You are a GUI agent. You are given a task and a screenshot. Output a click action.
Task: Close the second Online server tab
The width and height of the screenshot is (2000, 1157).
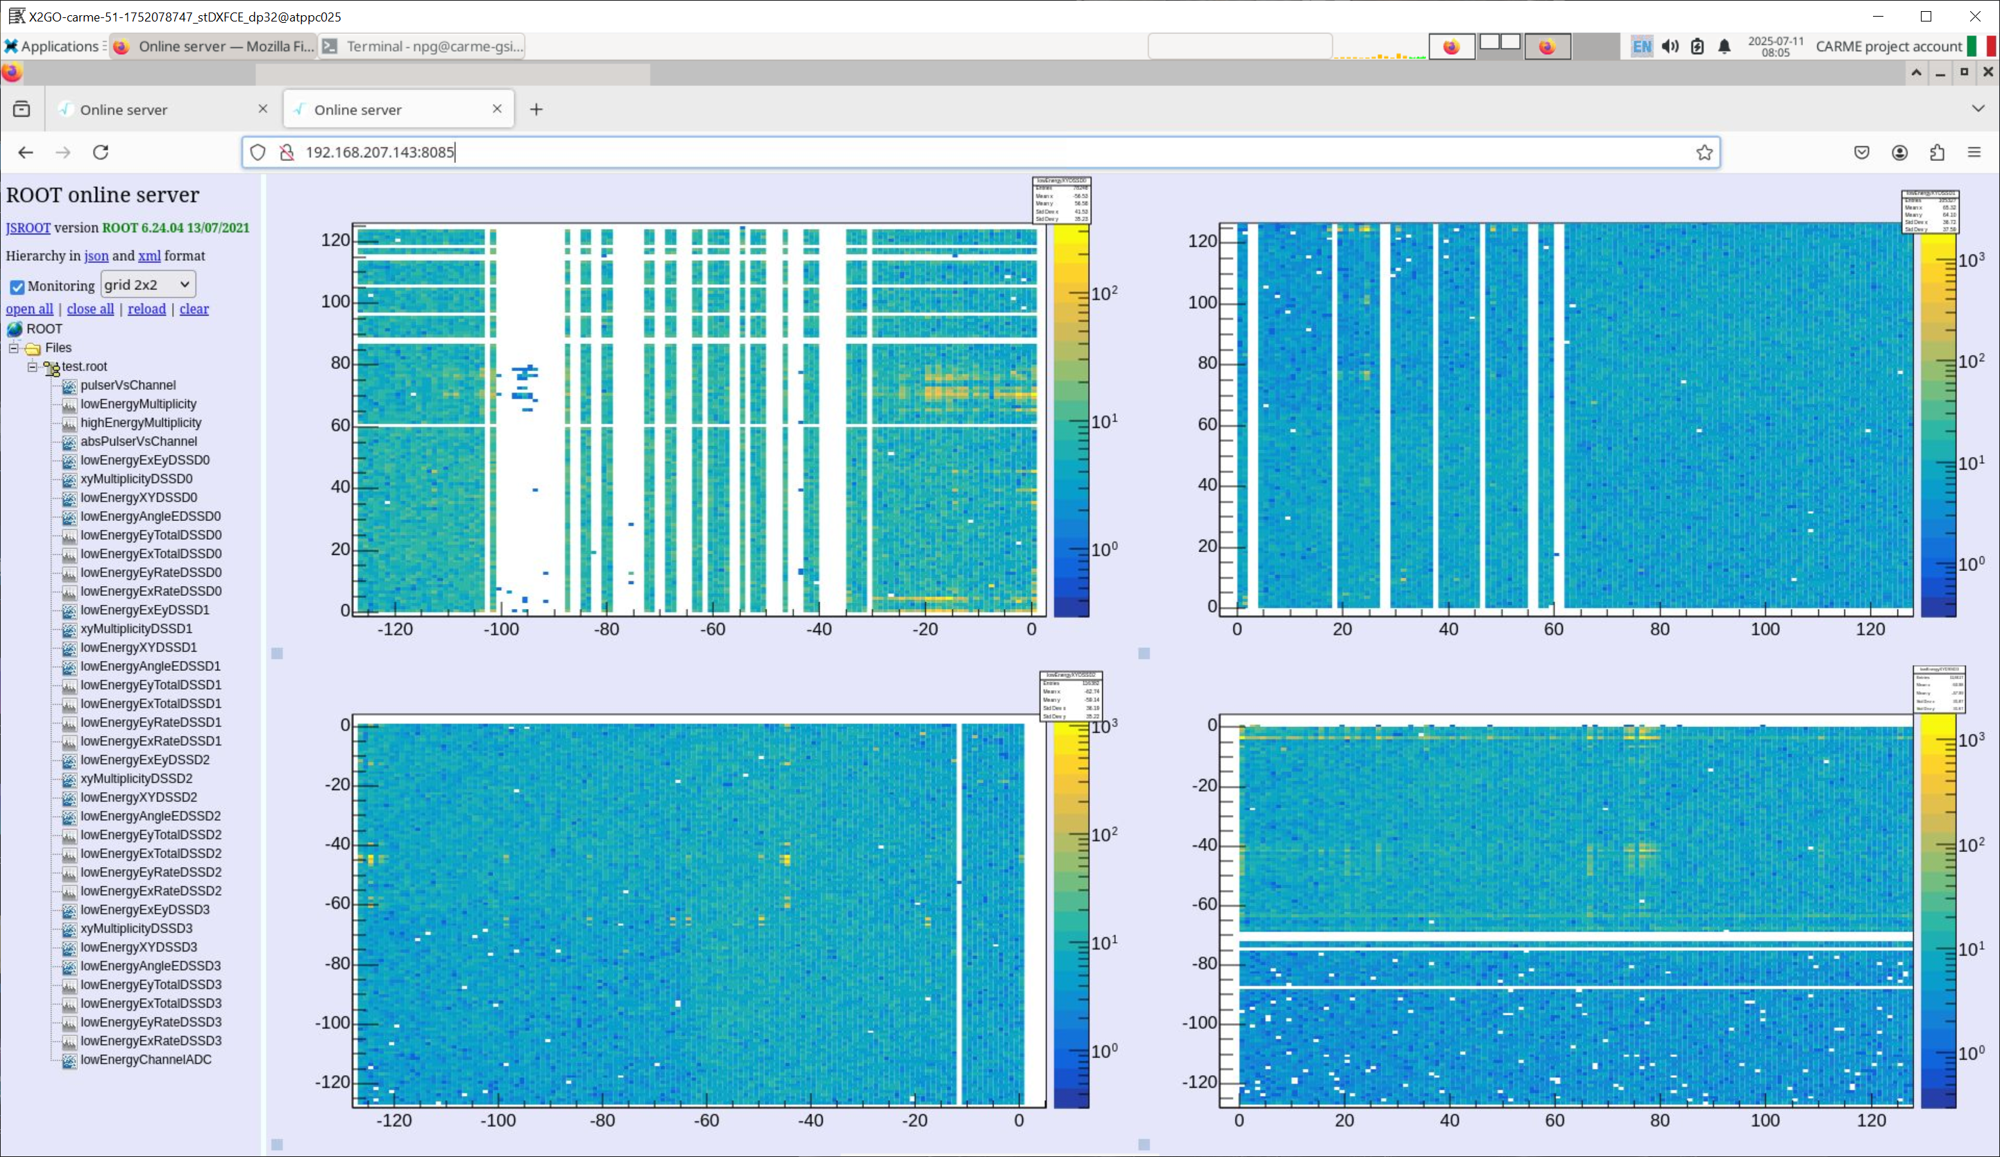point(497,109)
